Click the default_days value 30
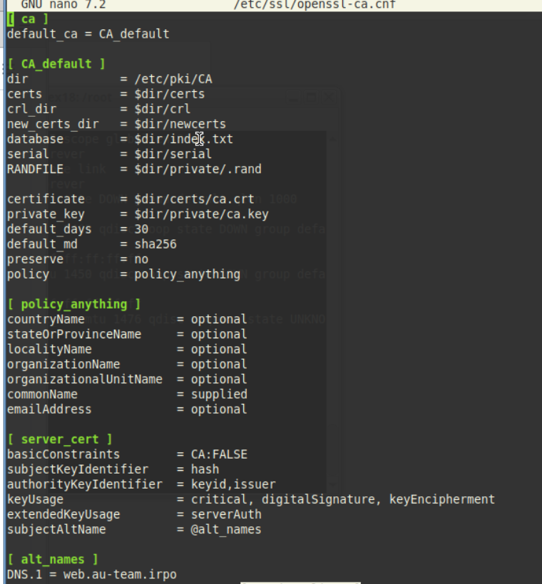 (141, 229)
